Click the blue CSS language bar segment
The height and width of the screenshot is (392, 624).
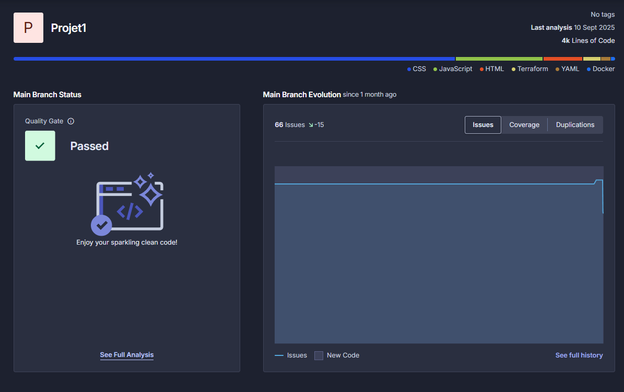[x=234, y=59]
